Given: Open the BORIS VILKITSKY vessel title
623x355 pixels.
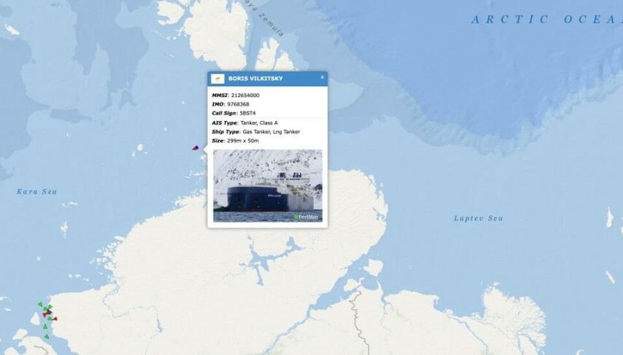Looking at the screenshot, I should [256, 78].
